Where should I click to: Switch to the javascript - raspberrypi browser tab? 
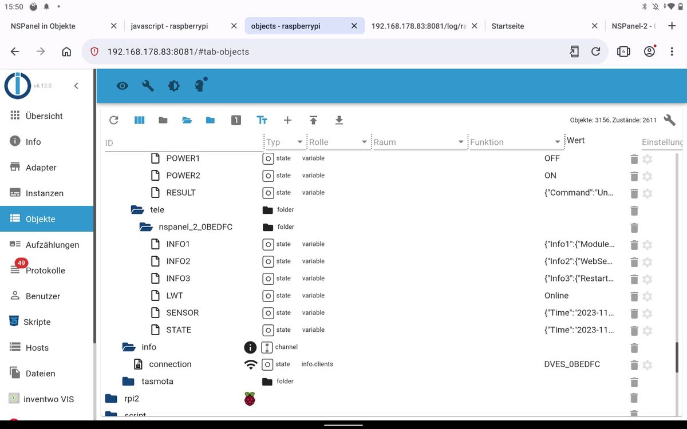(169, 26)
